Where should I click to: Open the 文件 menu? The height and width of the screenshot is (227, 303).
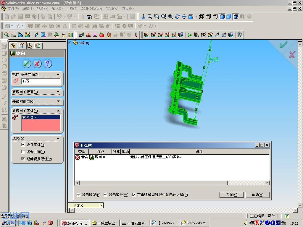click(x=13, y=9)
